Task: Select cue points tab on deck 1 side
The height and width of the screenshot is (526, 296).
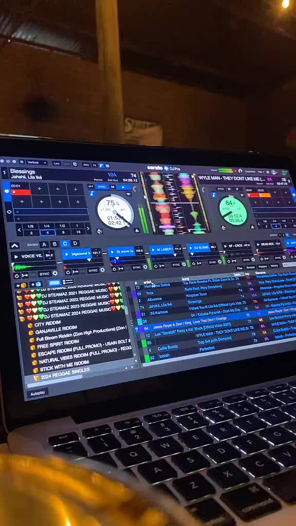Action: click(6, 191)
